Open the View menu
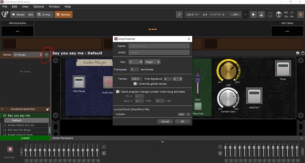The height and width of the screenshot is (163, 305). (x=25, y=7)
